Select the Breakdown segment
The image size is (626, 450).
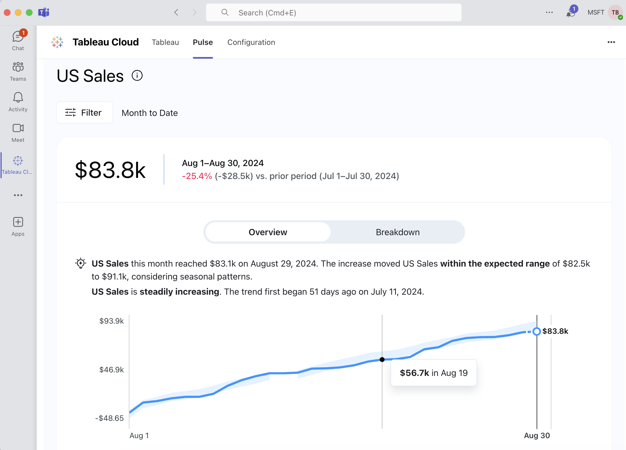pos(398,232)
